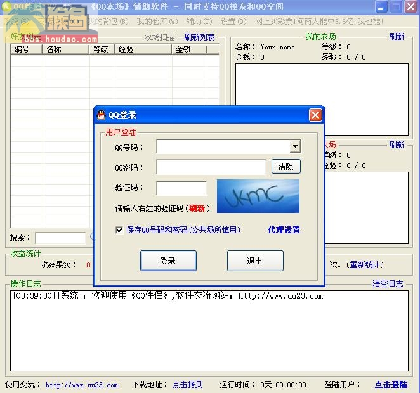The image size is (420, 393).
Task: Toggle 保存QQ号码和密码 checkbox
Action: [x=119, y=230]
